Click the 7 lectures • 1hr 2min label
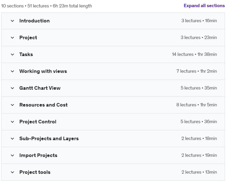 197,71
